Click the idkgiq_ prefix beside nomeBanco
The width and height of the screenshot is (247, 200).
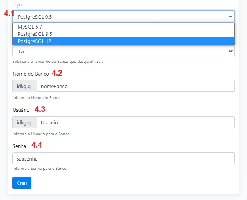[x=25, y=86]
